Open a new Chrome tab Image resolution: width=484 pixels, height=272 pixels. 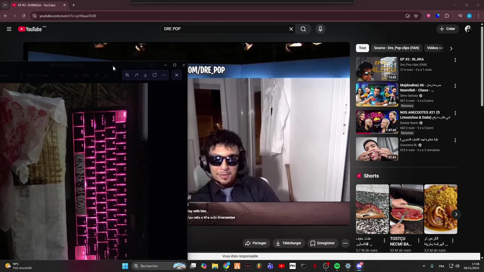point(73,5)
